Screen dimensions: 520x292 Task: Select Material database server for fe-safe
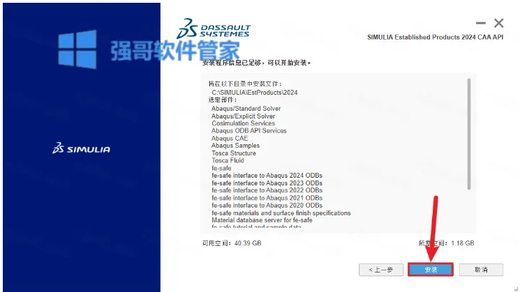tap(262, 220)
